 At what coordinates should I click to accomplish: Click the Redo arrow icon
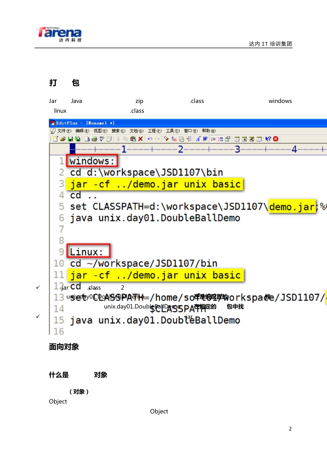point(157,139)
